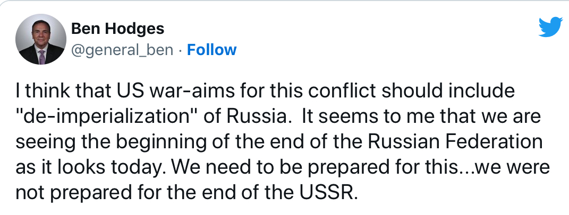
Task: Select the phrase "Russian Federation" in tweet
Action: click(455, 142)
